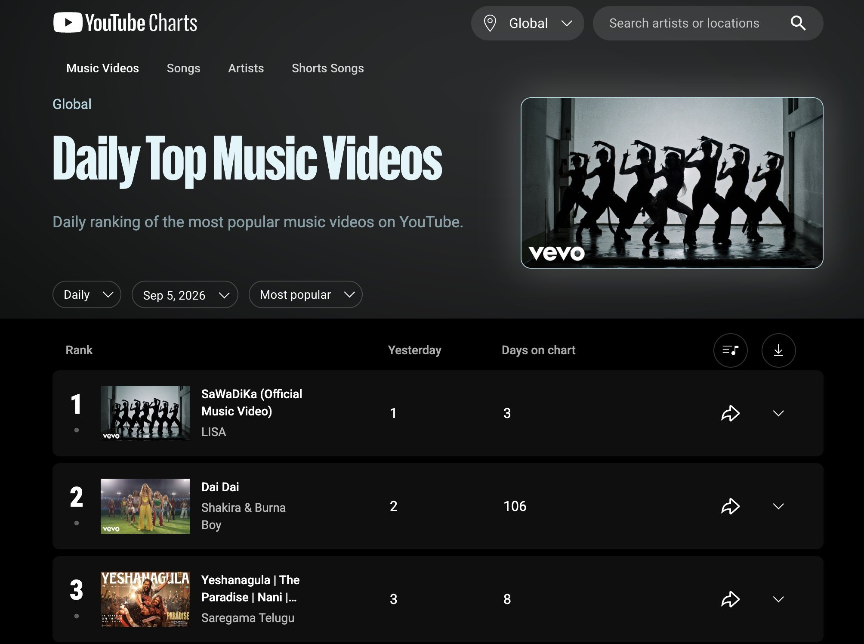The width and height of the screenshot is (864, 644).
Task: Switch to the Artists tab
Action: pyautogui.click(x=246, y=68)
